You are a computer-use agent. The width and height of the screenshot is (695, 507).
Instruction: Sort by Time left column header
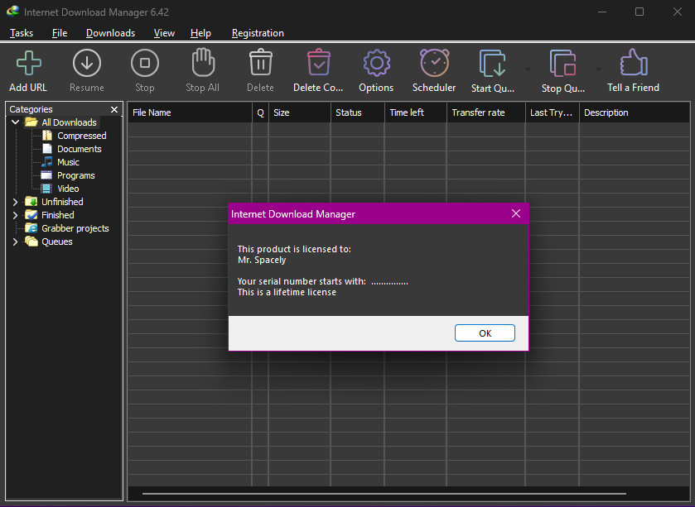pos(415,112)
